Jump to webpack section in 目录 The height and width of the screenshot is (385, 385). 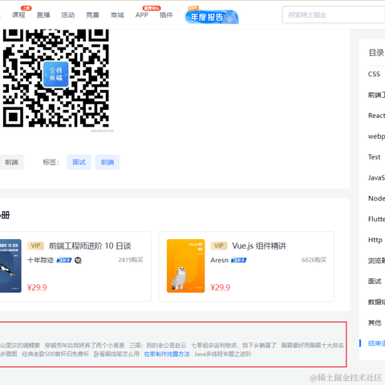coord(376,136)
